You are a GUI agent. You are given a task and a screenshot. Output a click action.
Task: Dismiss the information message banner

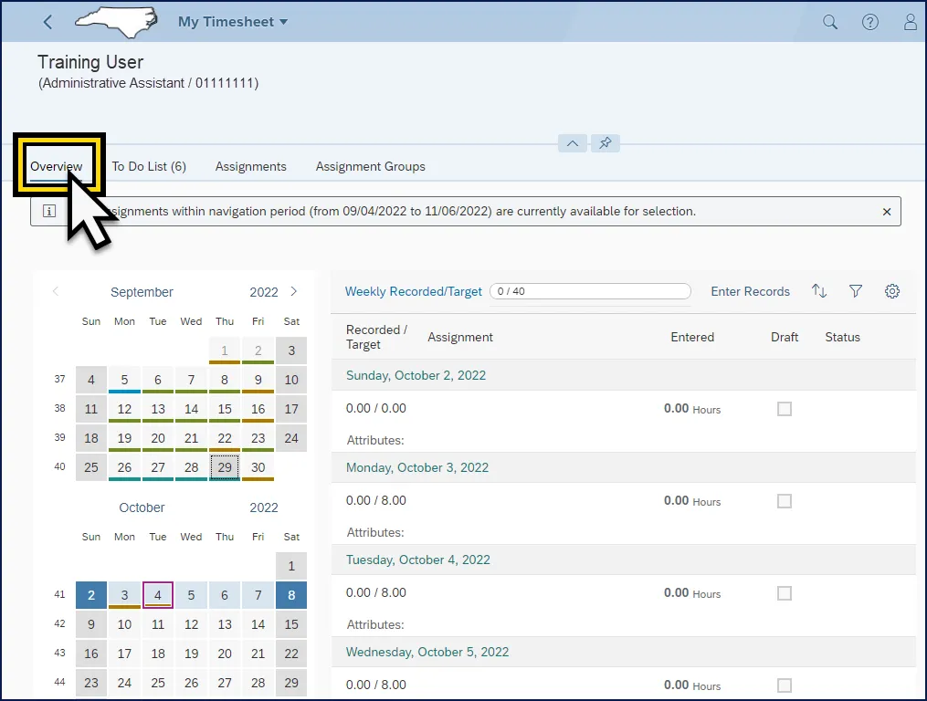tap(886, 211)
